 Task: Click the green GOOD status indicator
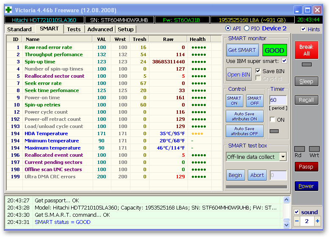click(x=274, y=50)
